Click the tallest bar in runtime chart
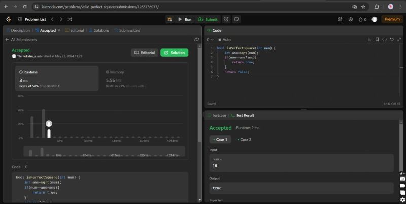Screen dimensions: 406x204 click(x=44, y=123)
